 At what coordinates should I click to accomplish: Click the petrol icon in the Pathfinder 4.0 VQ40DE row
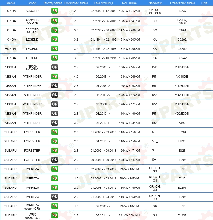tap(54, 77)
